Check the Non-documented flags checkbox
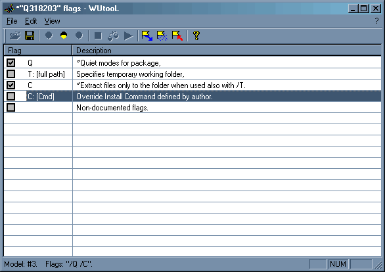Screen dimensions: 385x272 [x=11, y=108]
